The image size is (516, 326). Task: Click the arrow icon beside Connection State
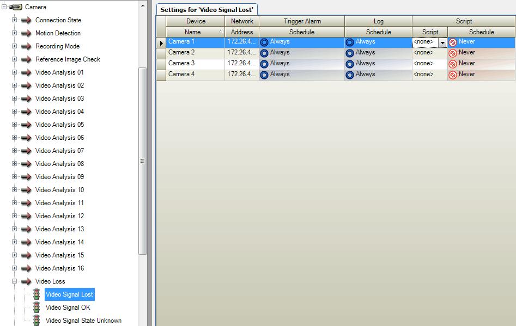click(26, 20)
